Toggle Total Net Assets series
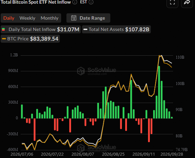This screenshot has height=158, width=195. [116, 29]
